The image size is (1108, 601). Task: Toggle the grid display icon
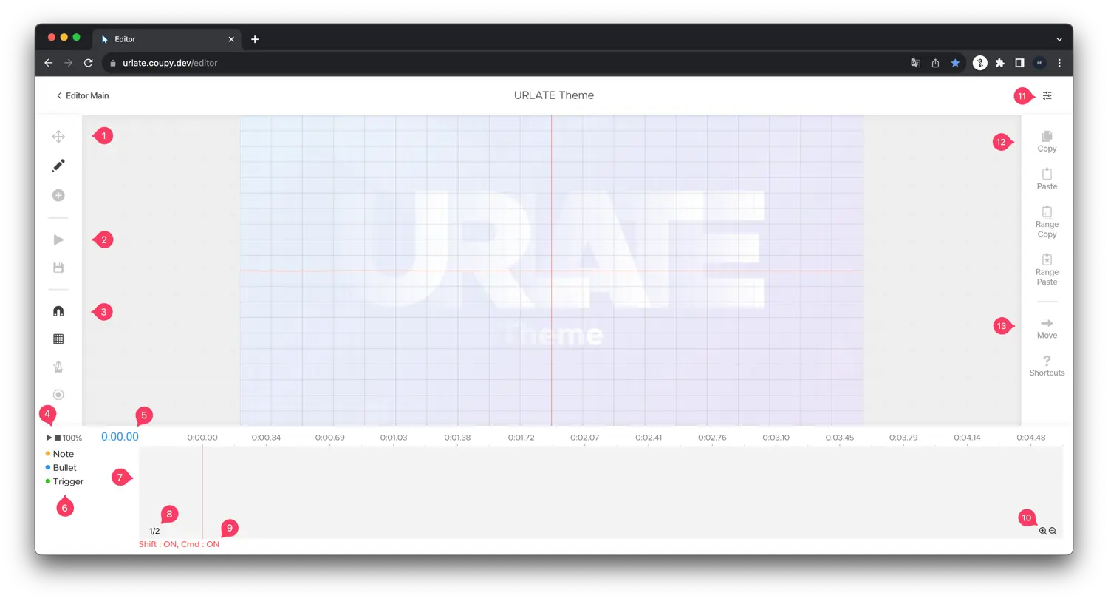[x=58, y=338]
